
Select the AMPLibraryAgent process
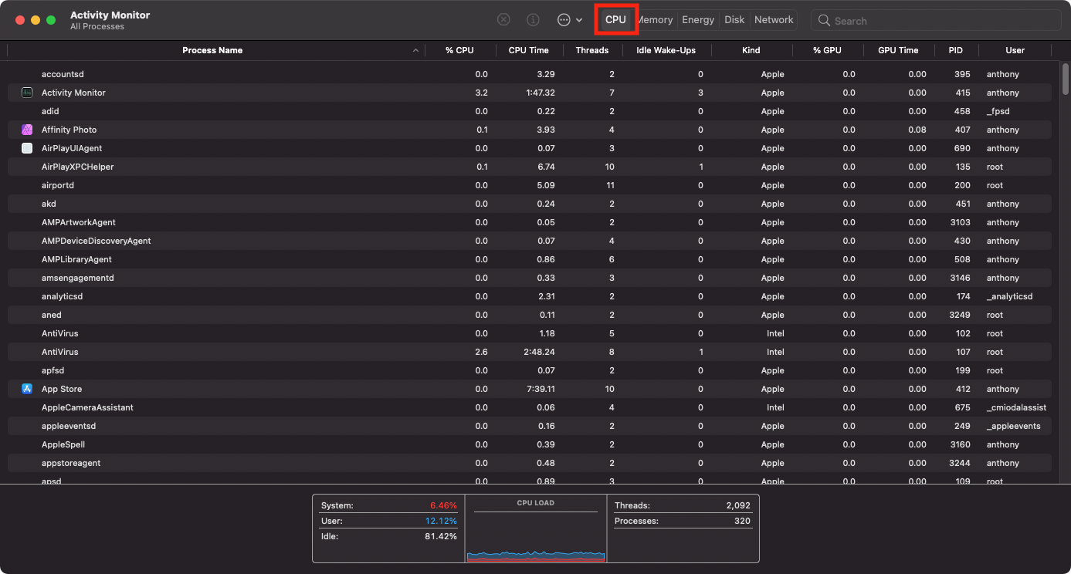[x=76, y=259]
